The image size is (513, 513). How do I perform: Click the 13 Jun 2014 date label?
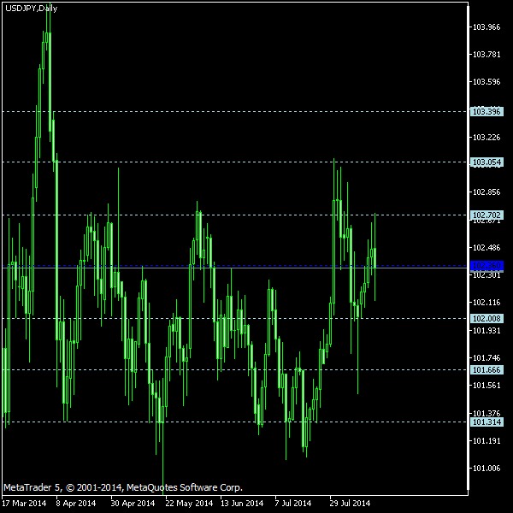[242, 504]
